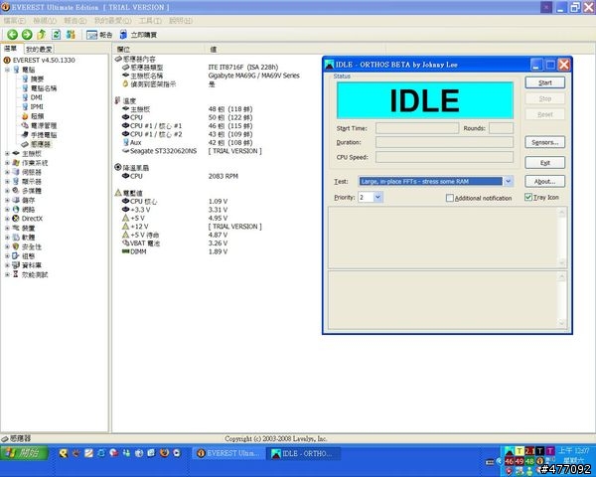The width and height of the screenshot is (596, 477).
Task: Click the About... button in ORTHOS
Action: pos(544,182)
